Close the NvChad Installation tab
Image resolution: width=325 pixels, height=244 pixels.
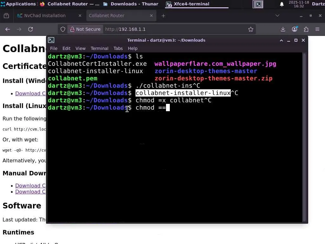(x=80, y=16)
